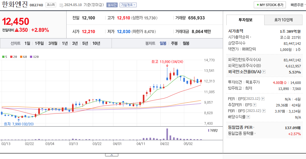Click the purple 120-day moving average legend swatch
The image size is (306, 159).
tap(31, 57)
